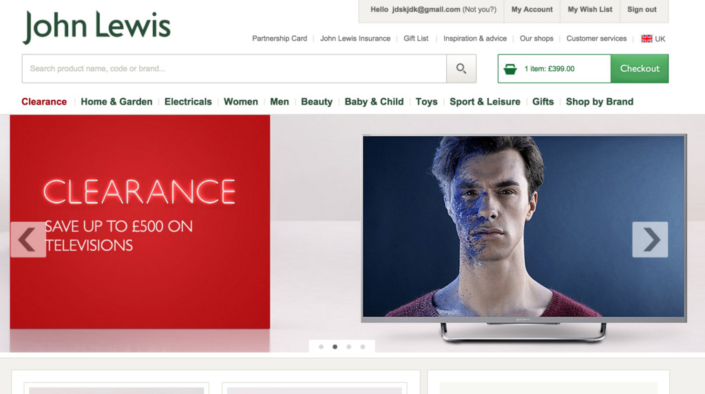Select the third carousel dot

tap(349, 346)
